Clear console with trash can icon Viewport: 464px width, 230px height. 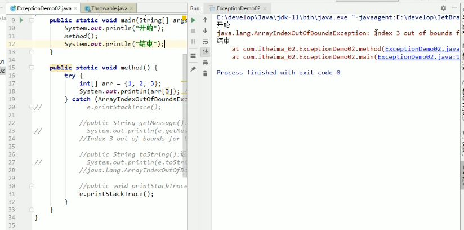click(205, 73)
